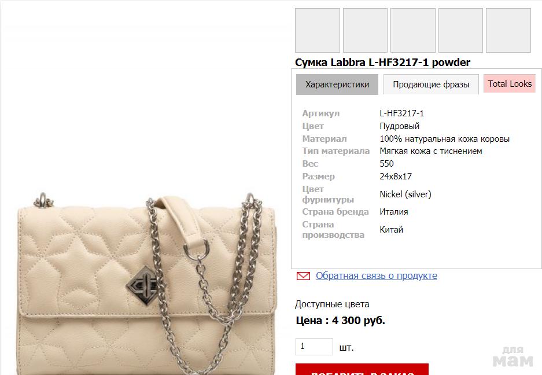542x375 pixels.
Task: Click the Nickel (silver) hardware color value
Action: coord(405,194)
